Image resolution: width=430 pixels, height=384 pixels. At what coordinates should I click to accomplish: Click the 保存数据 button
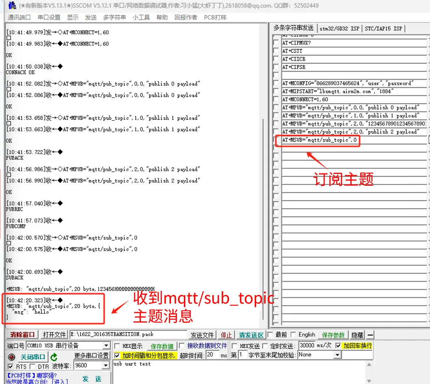[162, 347]
